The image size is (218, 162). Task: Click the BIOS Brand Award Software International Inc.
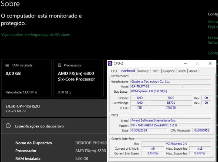tap(171, 121)
